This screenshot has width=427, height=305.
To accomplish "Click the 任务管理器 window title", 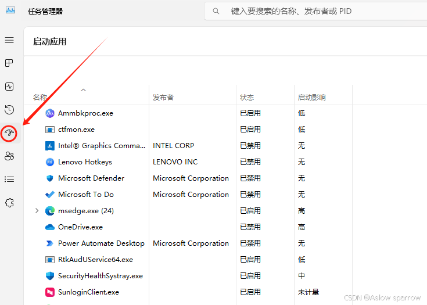I will click(x=45, y=12).
